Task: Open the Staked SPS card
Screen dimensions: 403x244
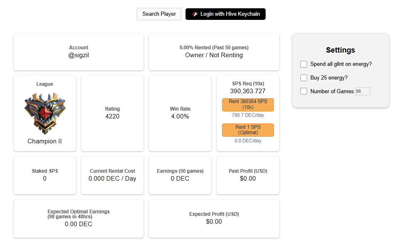Action: click(45, 176)
